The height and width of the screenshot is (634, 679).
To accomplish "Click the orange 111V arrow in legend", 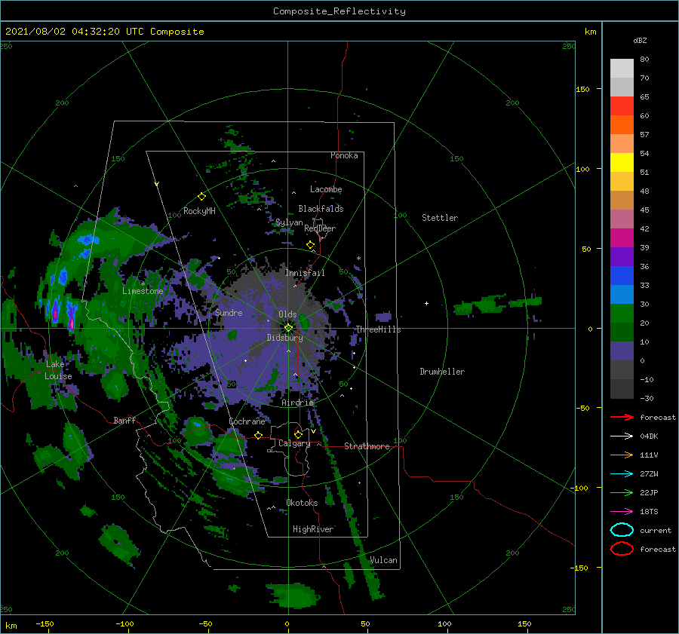I will point(622,455).
